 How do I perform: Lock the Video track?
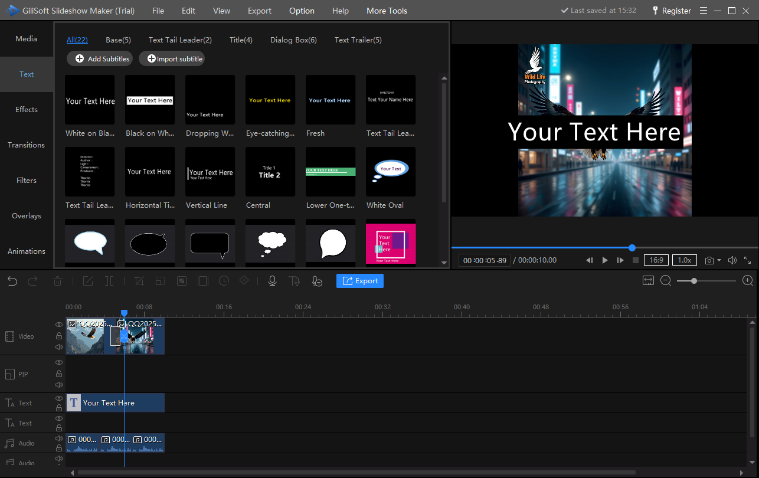[59, 336]
